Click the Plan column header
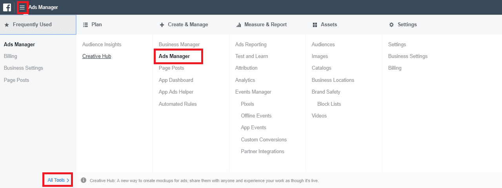Viewport: 502px width, 188px height. 96,24
